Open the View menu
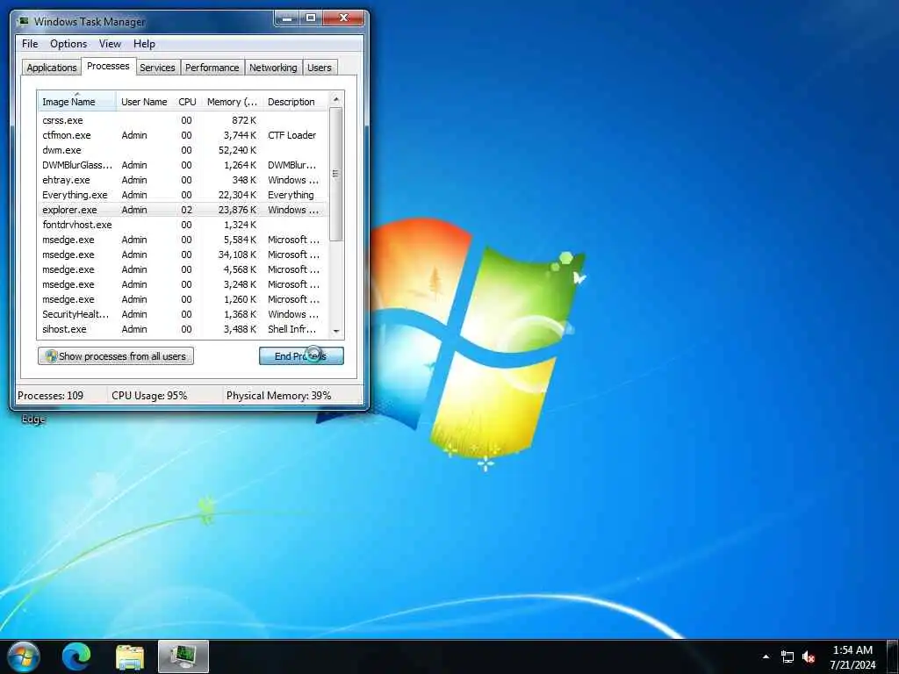The width and height of the screenshot is (899, 674). [110, 44]
